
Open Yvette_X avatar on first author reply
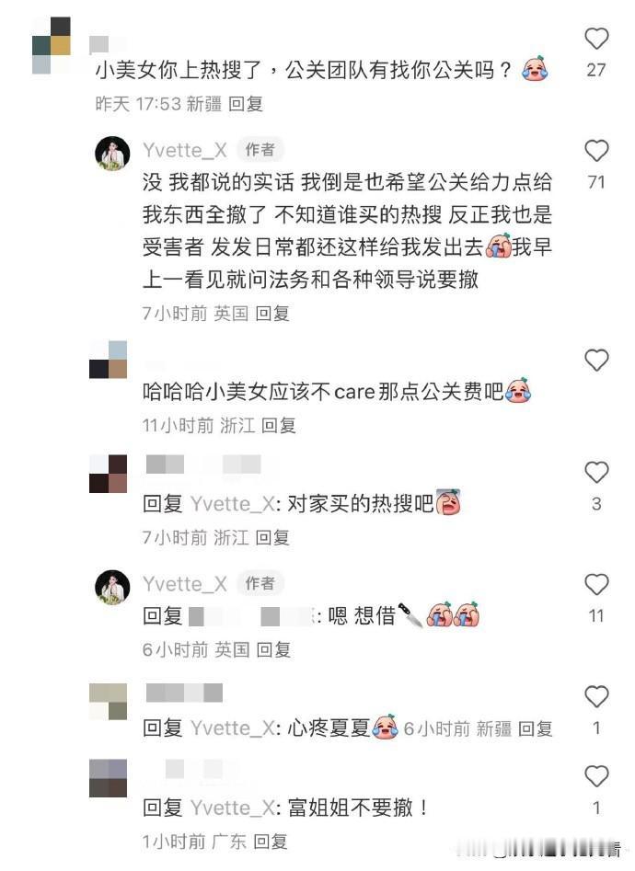[x=112, y=153]
